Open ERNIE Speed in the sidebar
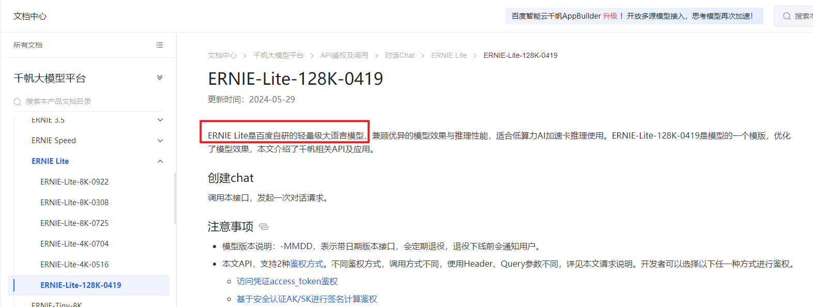Image resolution: width=813 pixels, height=307 pixels. [x=54, y=141]
